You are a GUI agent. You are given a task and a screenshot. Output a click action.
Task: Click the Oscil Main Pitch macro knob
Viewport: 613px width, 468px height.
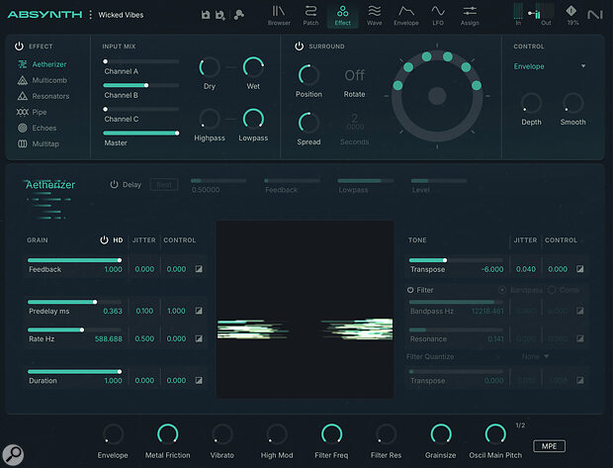(x=495, y=434)
